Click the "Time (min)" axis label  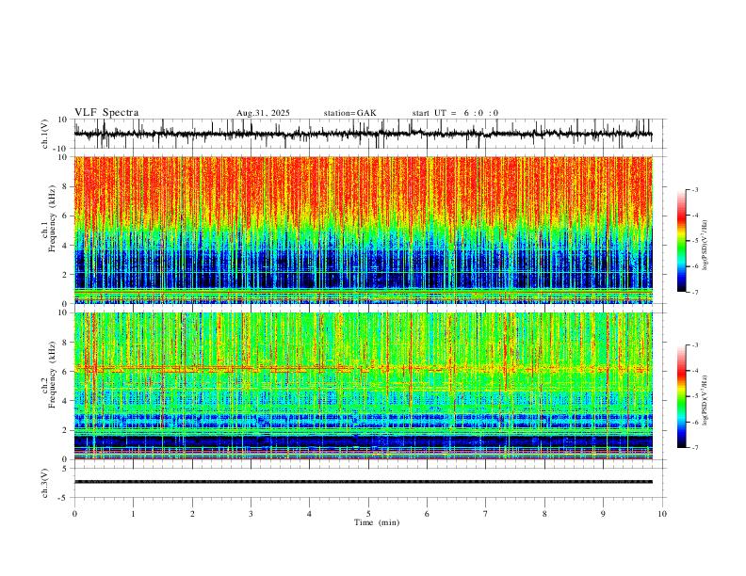(x=377, y=522)
